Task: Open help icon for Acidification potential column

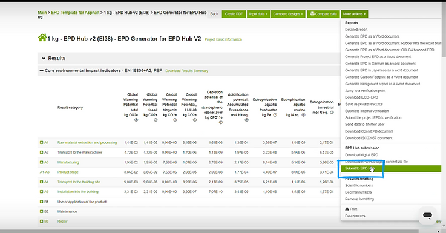Action: point(247,120)
